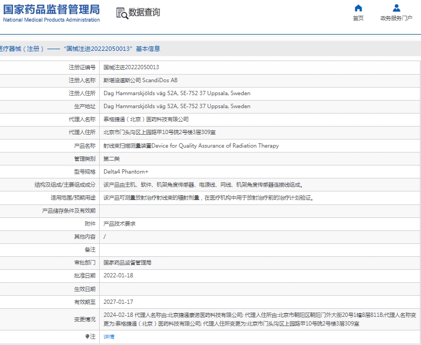Click the 变更情况 change record text
Screen dimensions: 421x345
[260, 319]
